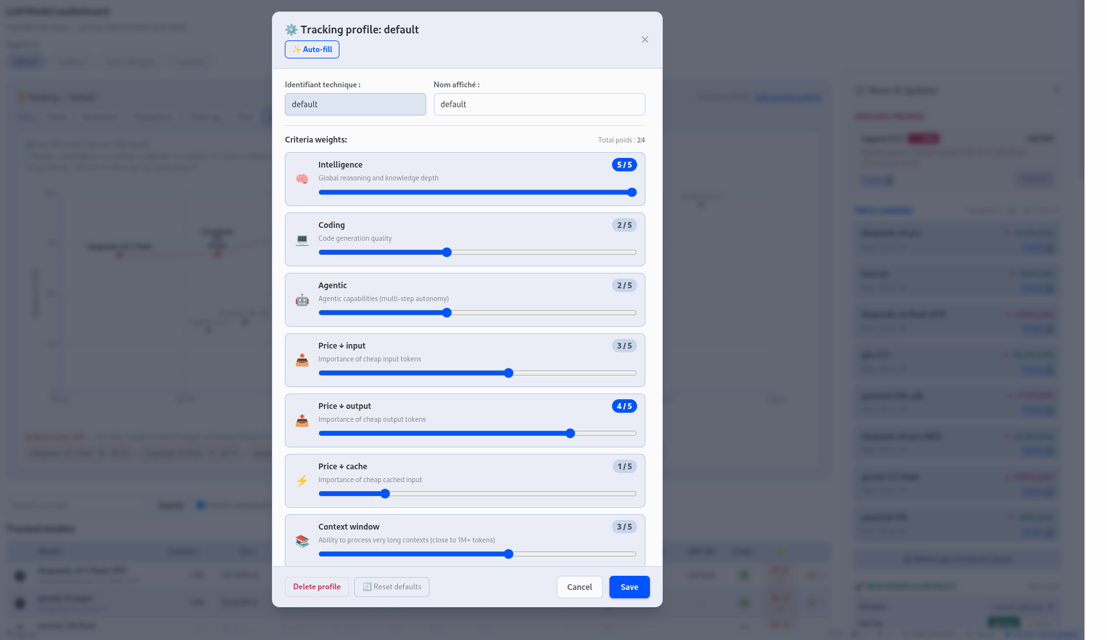
Task: Save the tracking profile
Action: coord(629,587)
